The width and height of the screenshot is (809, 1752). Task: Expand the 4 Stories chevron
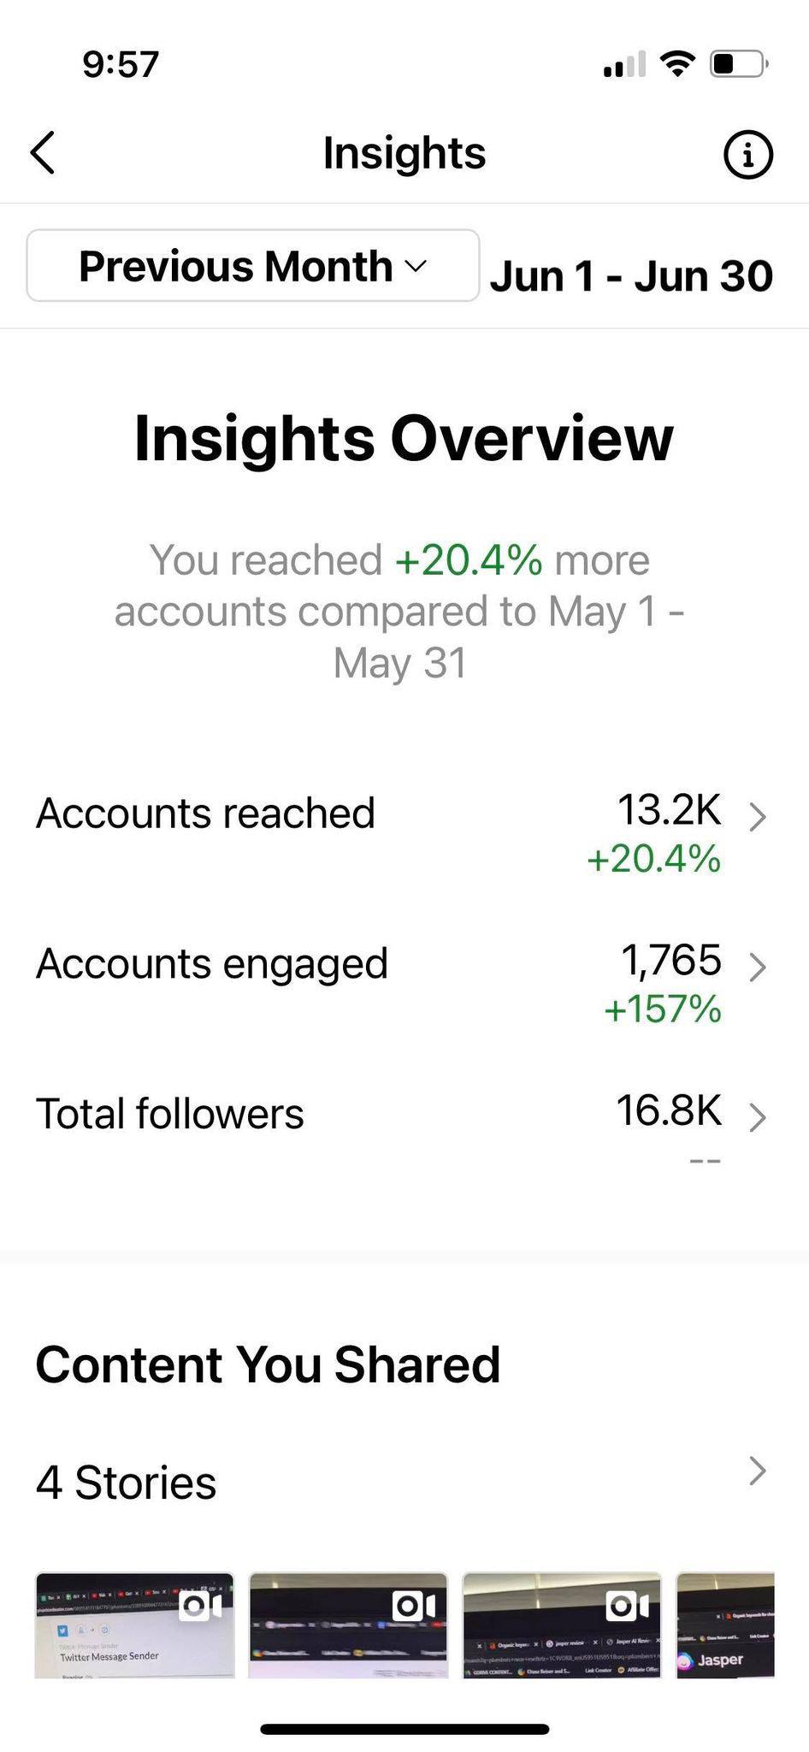(x=757, y=1471)
